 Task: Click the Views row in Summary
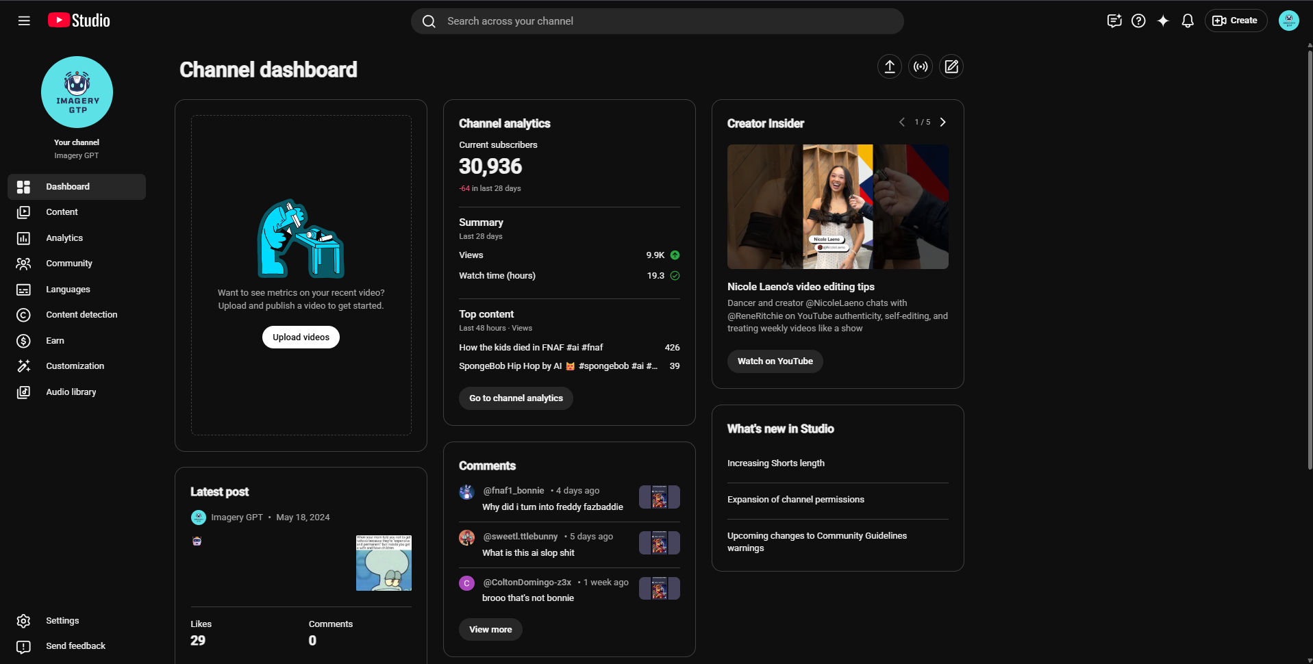[569, 255]
